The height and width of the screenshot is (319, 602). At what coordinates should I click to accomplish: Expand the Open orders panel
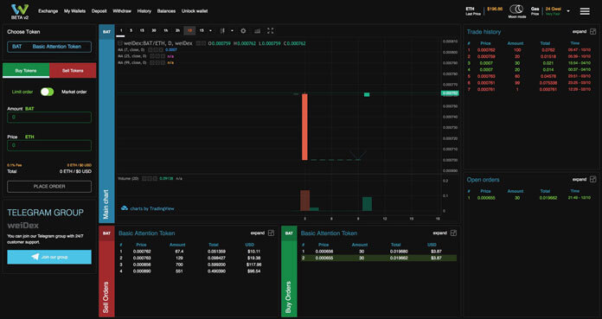click(x=580, y=179)
